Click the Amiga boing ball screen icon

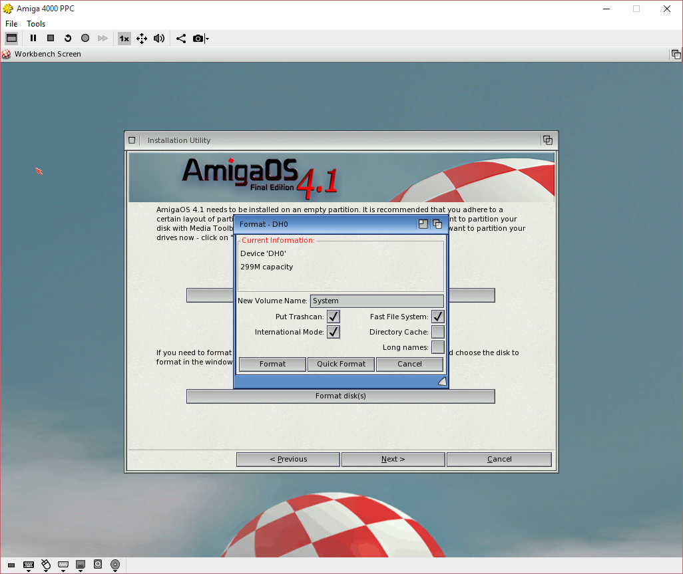(x=6, y=54)
